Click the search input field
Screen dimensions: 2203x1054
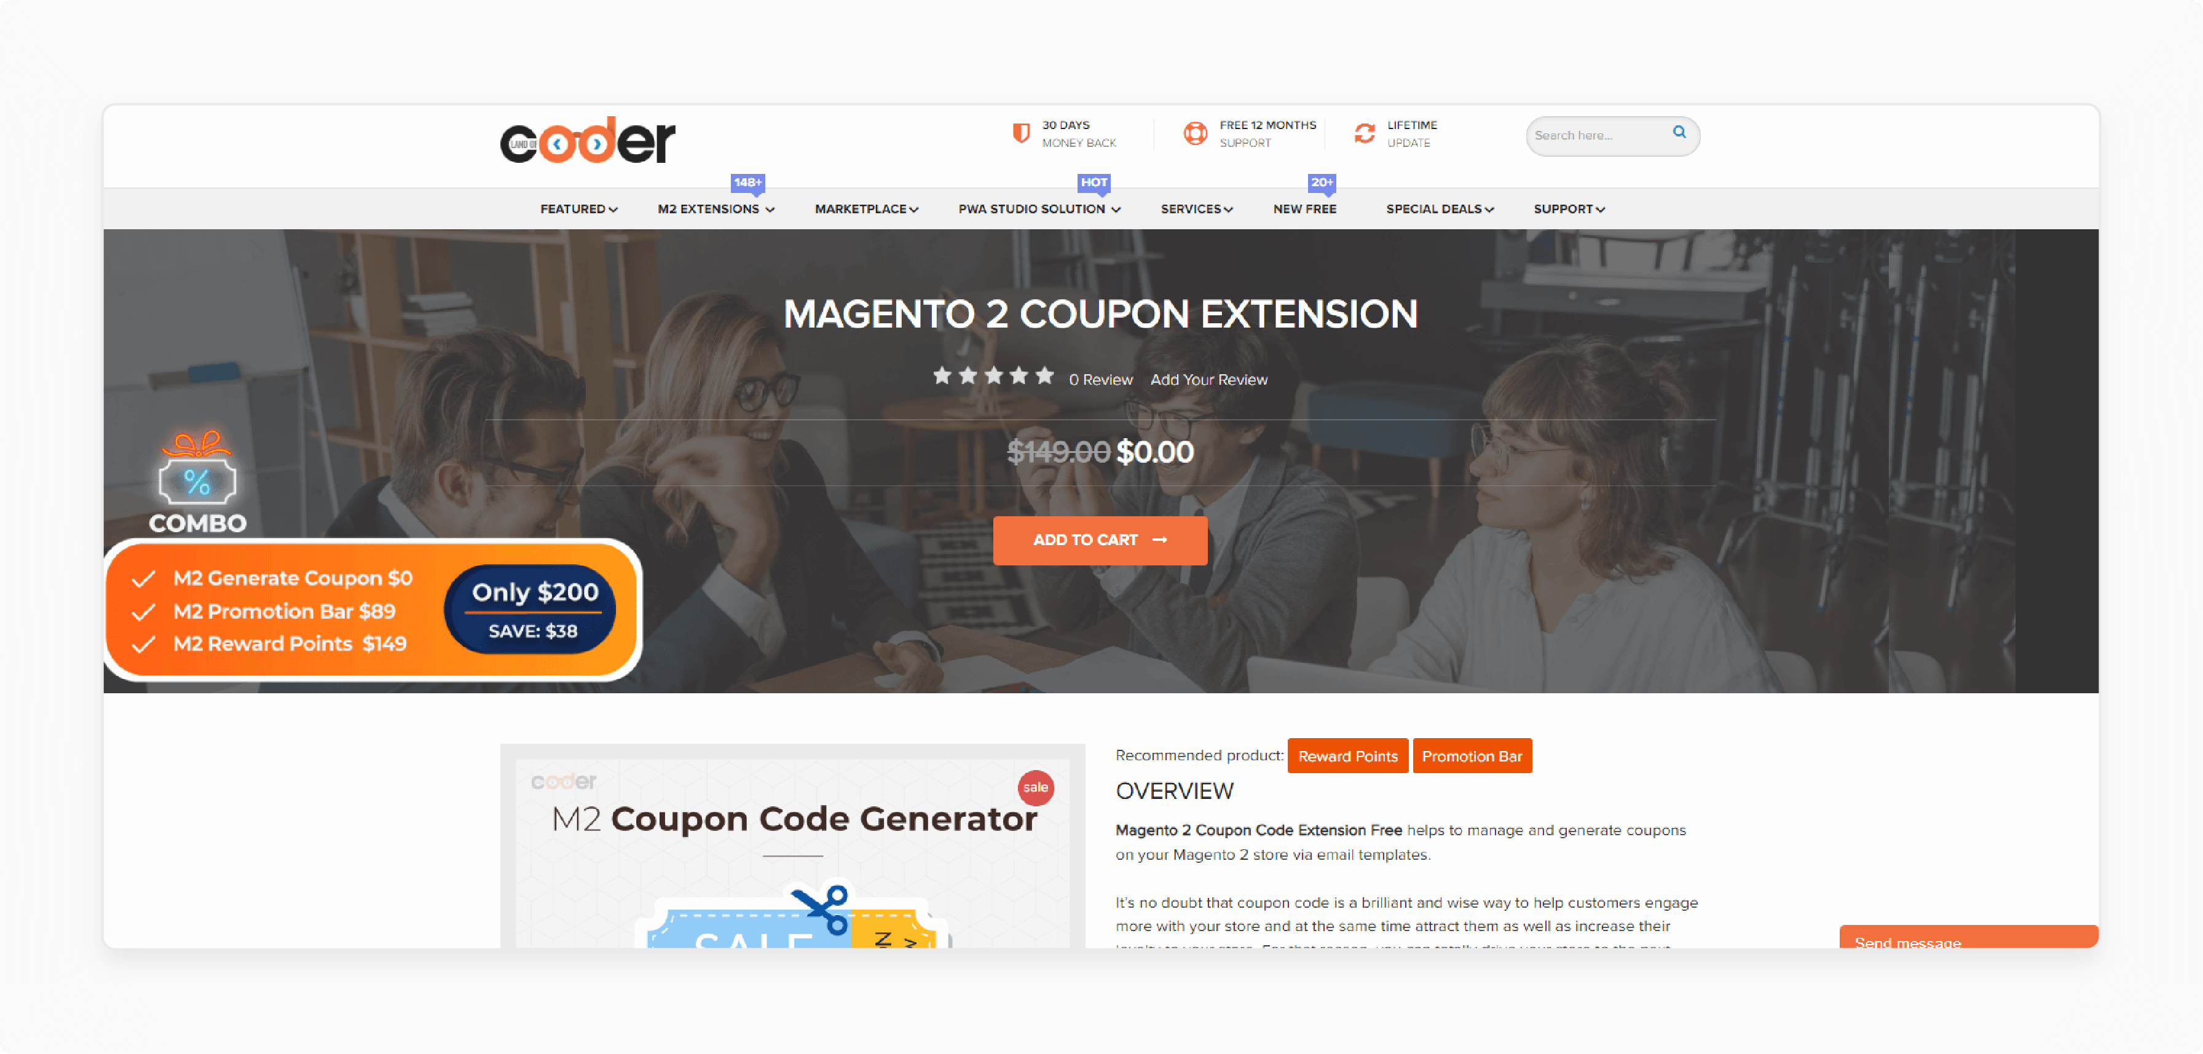point(1598,135)
